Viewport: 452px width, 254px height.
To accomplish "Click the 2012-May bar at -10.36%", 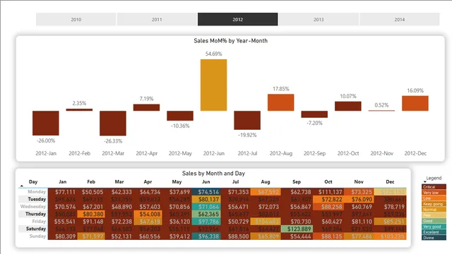I will point(180,116).
